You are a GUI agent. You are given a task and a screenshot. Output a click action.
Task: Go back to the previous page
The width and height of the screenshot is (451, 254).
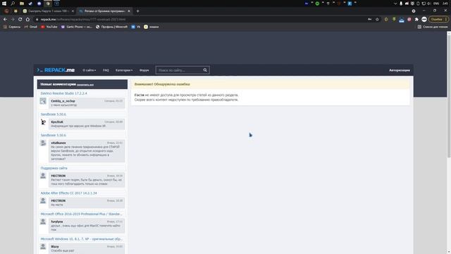[x=5, y=19]
